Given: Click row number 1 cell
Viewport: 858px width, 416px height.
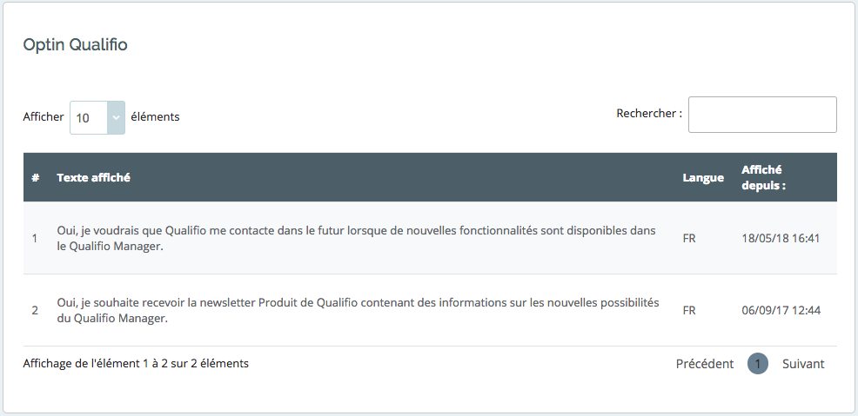Looking at the screenshot, I should click(x=35, y=239).
